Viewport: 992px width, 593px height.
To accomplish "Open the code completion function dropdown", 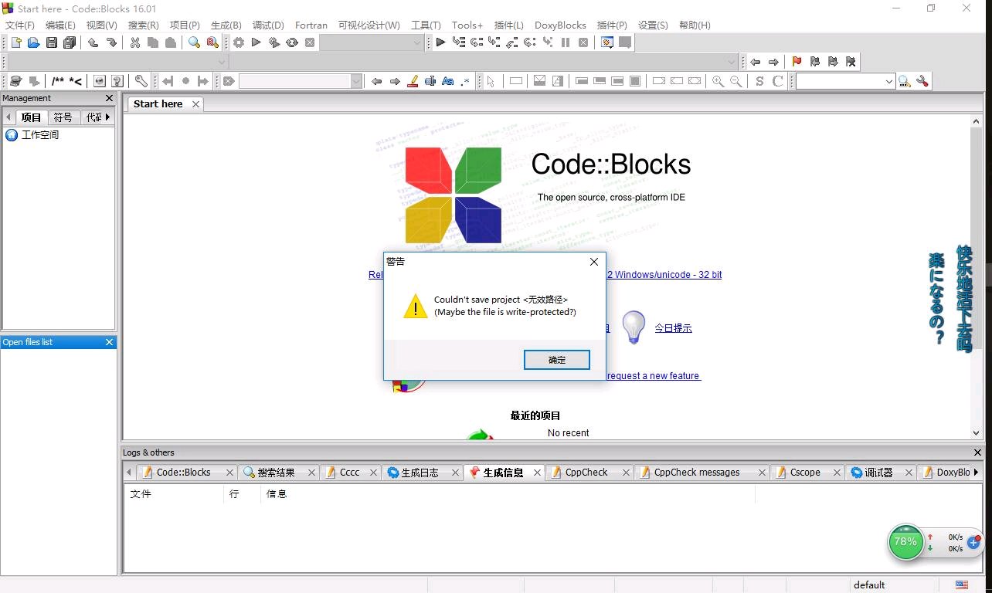I will 732,62.
